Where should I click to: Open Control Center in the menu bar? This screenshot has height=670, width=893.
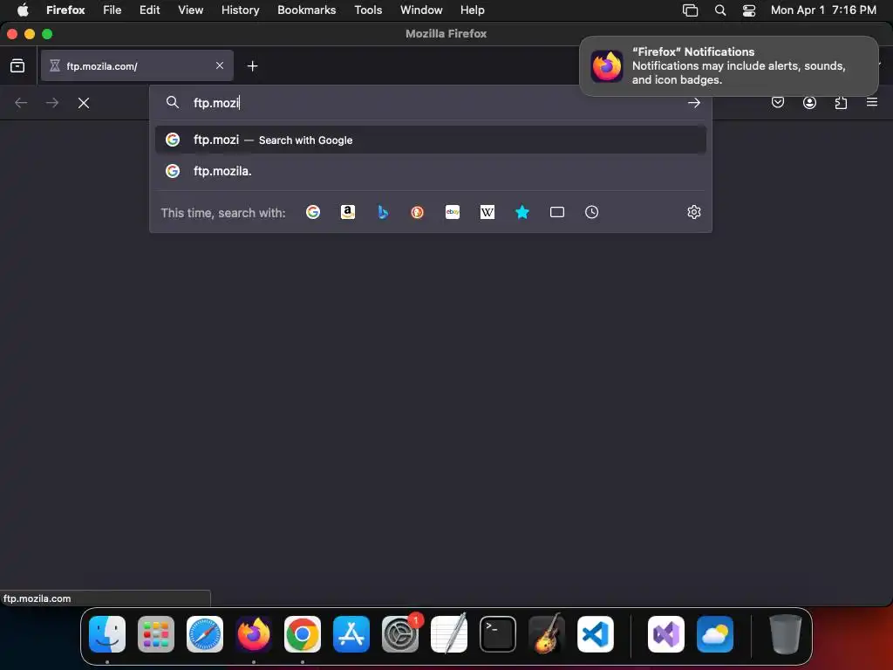pyautogui.click(x=749, y=10)
